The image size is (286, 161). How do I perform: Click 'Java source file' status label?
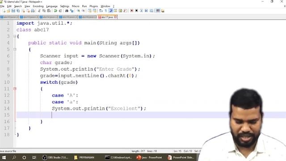coord(8,151)
